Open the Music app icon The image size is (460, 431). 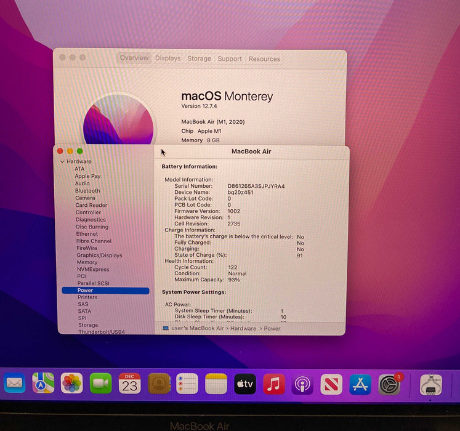[273, 384]
